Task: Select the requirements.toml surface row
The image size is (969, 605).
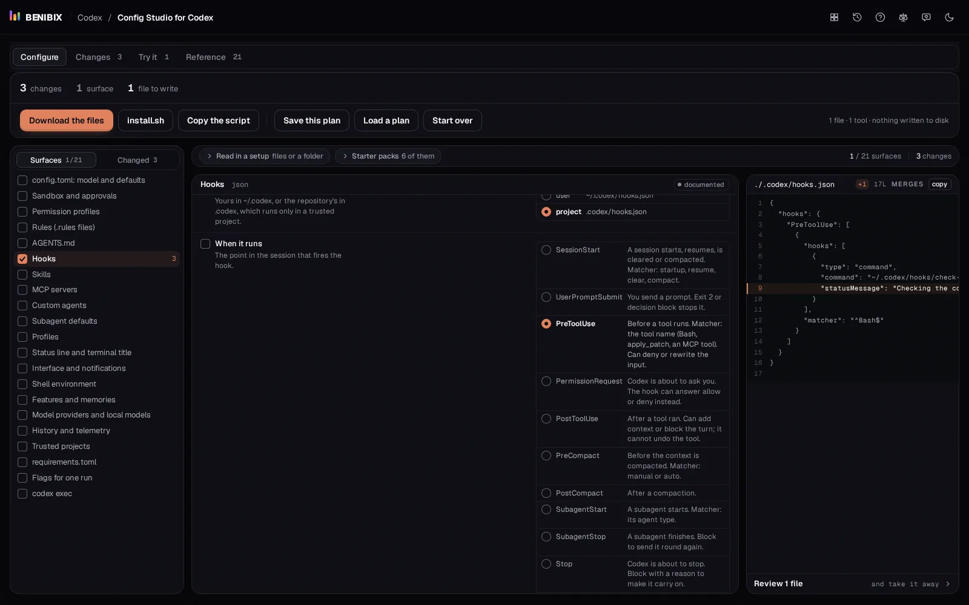Action: (97, 462)
